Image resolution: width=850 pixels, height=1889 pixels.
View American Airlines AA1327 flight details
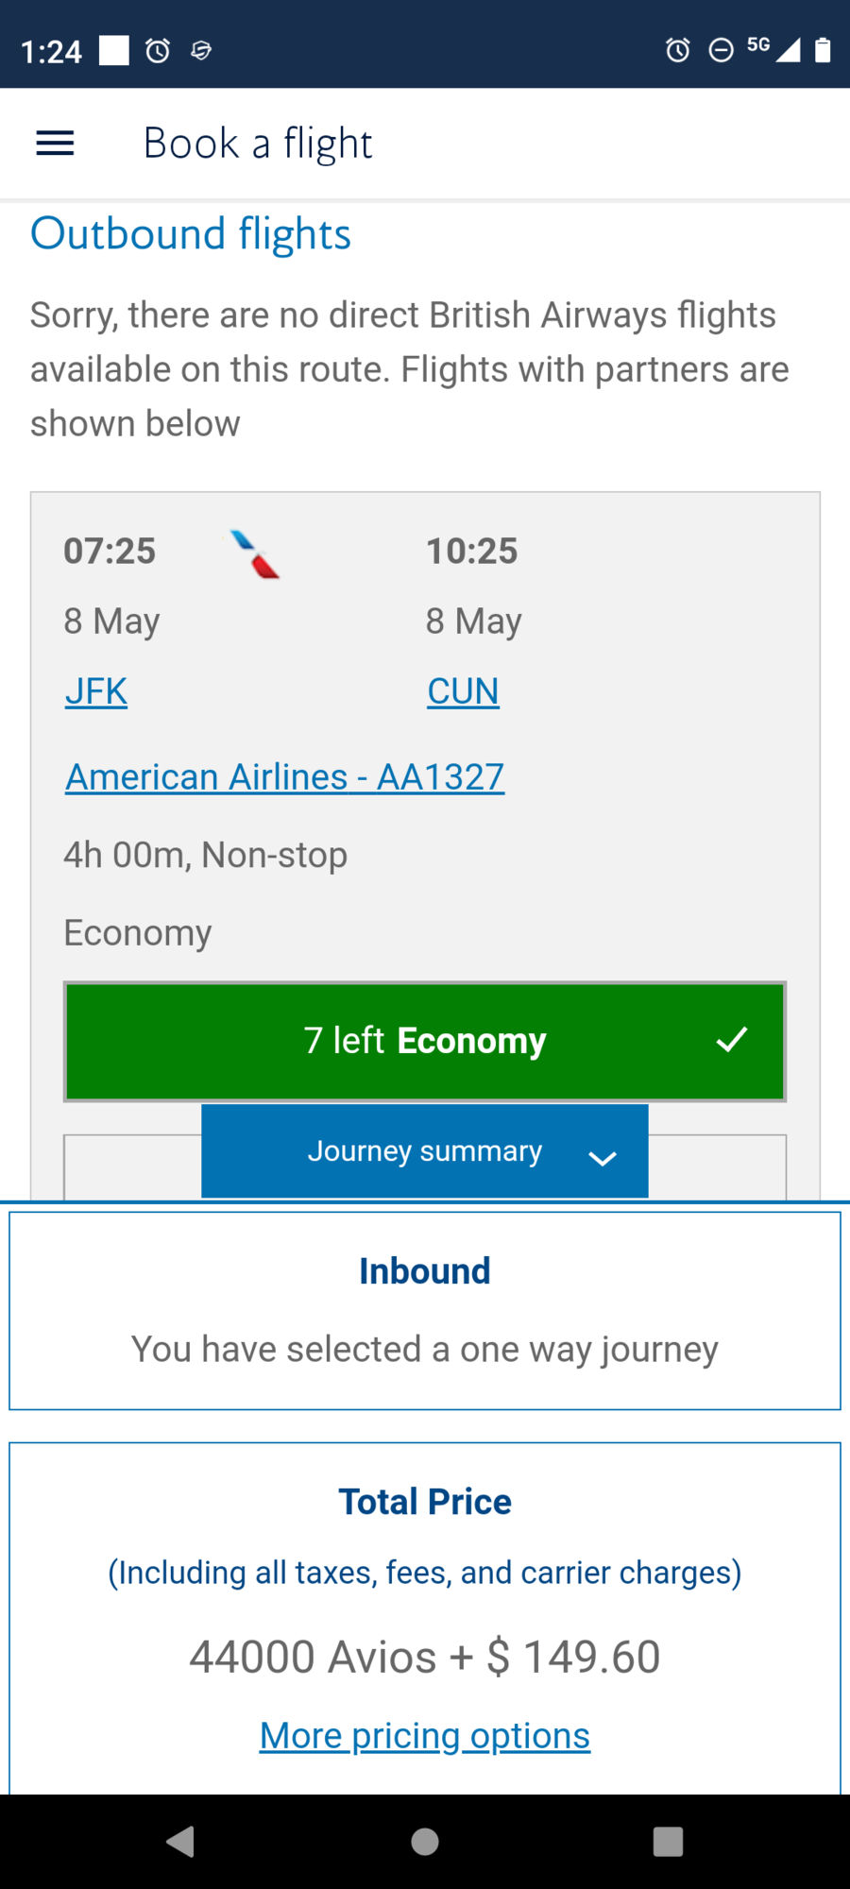coord(284,777)
